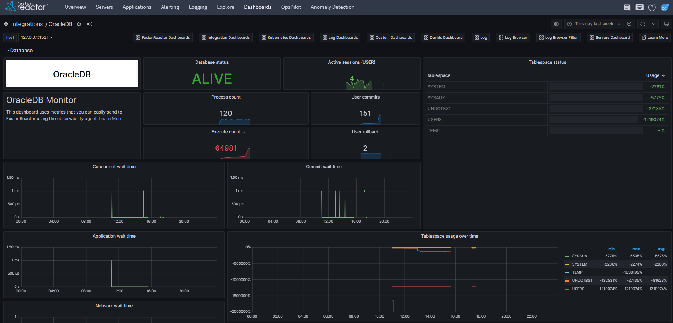Switch to TV kiosk view mode

tap(666, 24)
